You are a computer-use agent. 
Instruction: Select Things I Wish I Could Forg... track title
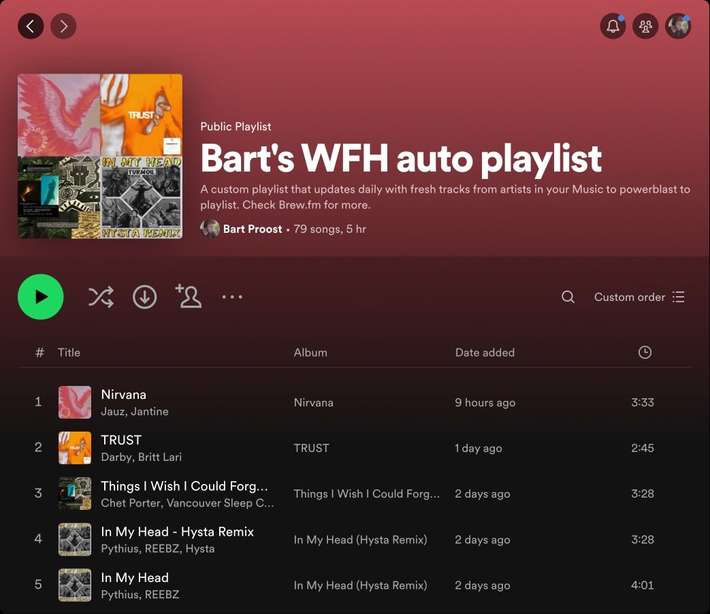[x=184, y=486]
